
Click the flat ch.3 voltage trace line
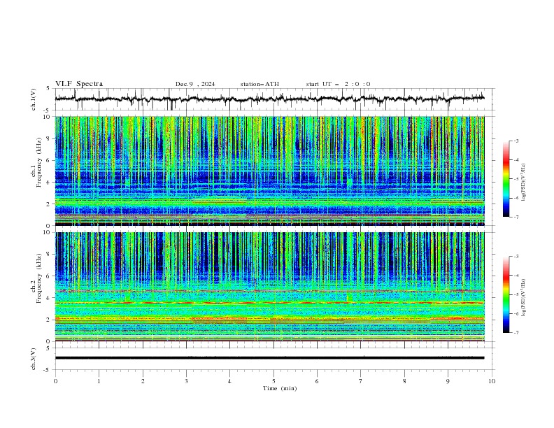click(x=269, y=358)
